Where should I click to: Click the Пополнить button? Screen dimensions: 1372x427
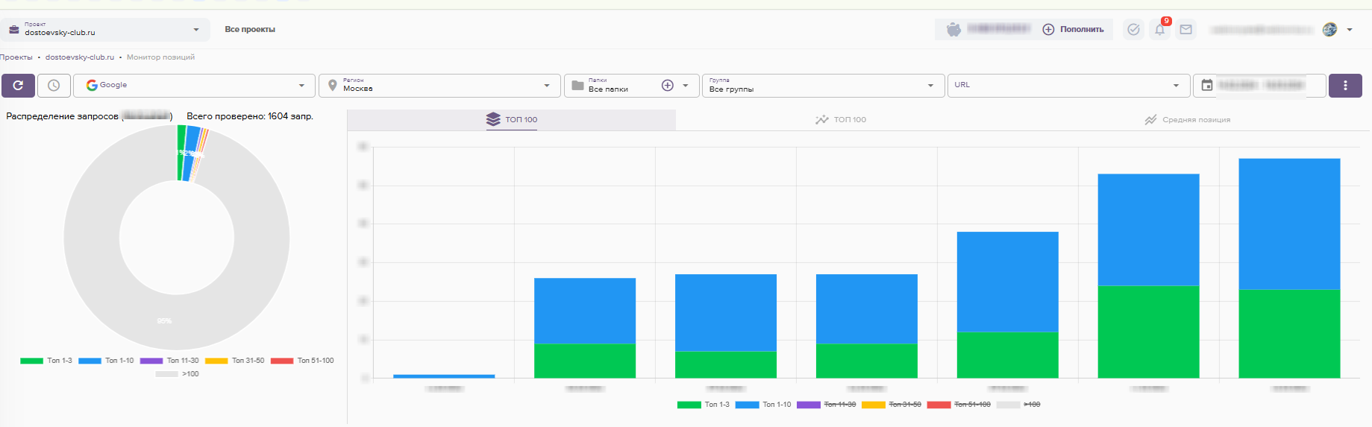coord(1073,30)
